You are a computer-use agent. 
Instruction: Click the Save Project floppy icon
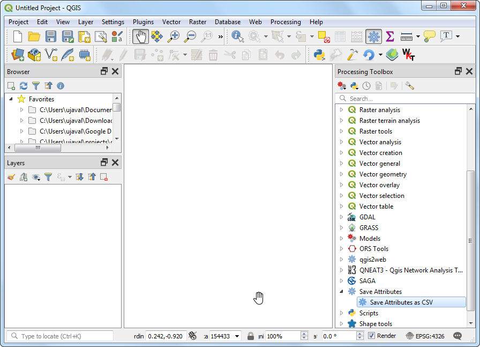(x=51, y=36)
